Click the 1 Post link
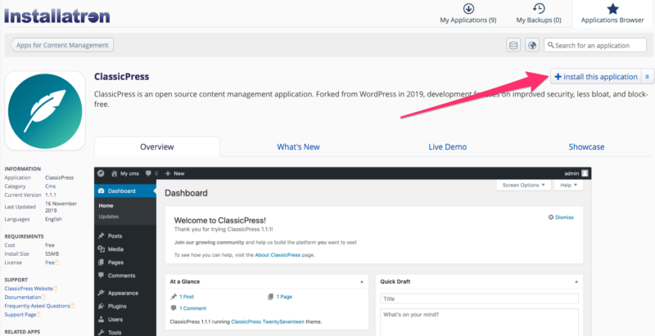 (x=187, y=297)
